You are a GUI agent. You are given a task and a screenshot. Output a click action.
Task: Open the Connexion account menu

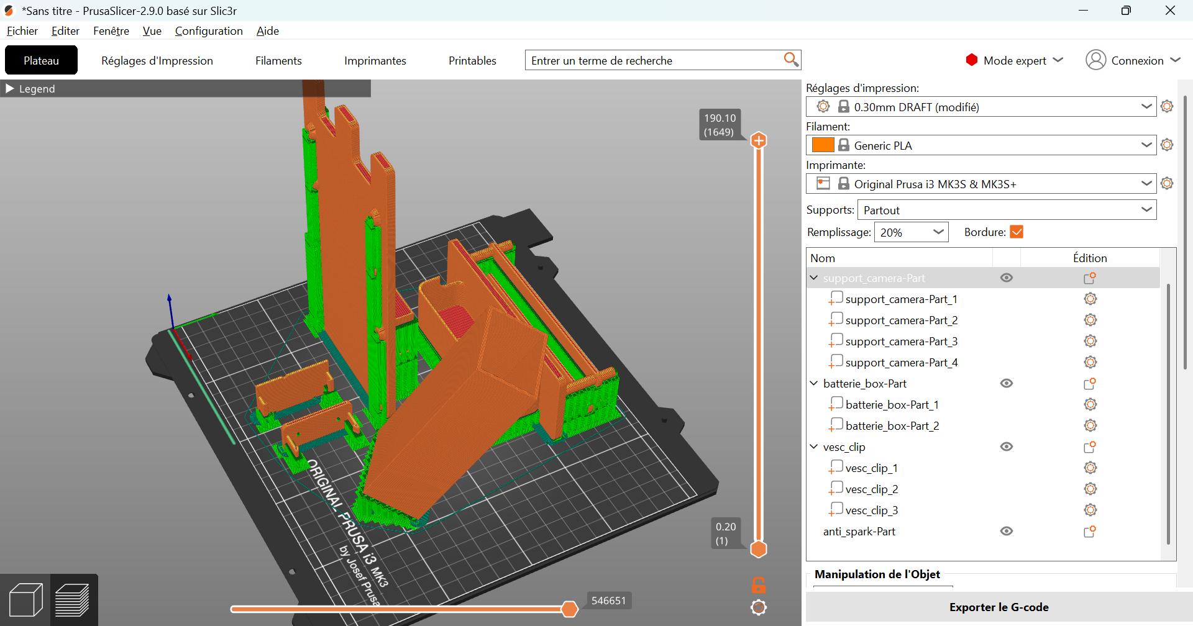[1133, 60]
